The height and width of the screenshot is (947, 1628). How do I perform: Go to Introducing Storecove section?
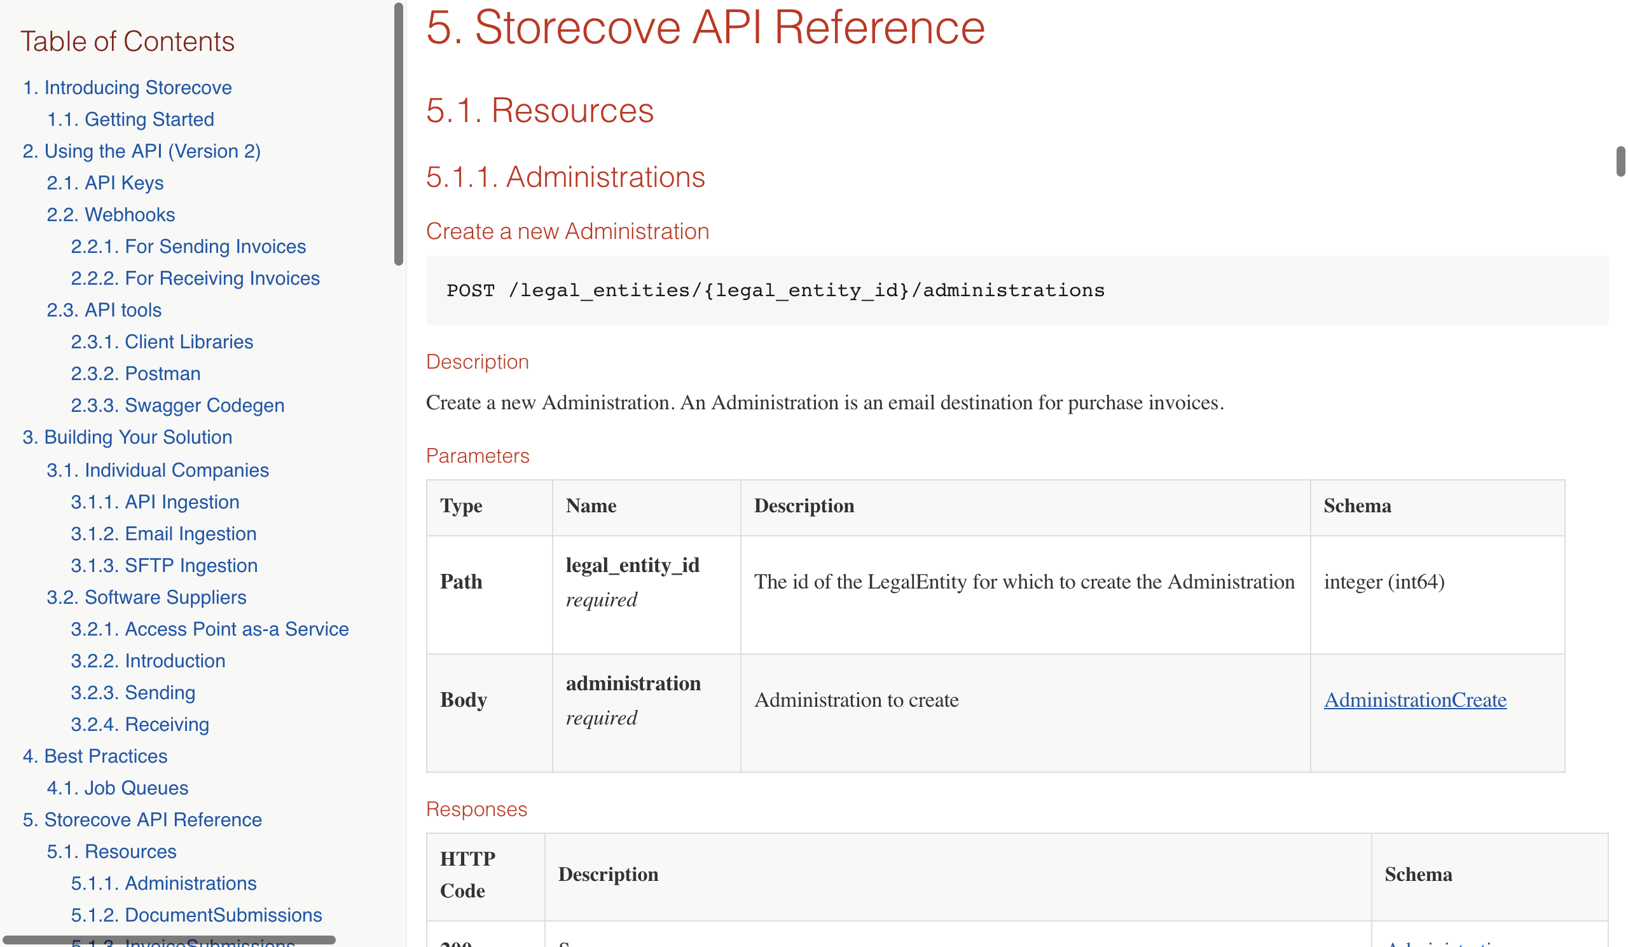(x=127, y=87)
